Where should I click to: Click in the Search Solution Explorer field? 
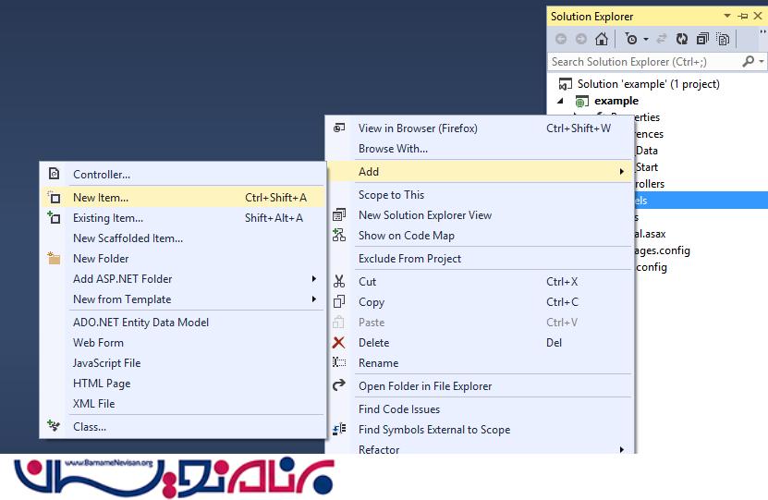tap(642, 62)
